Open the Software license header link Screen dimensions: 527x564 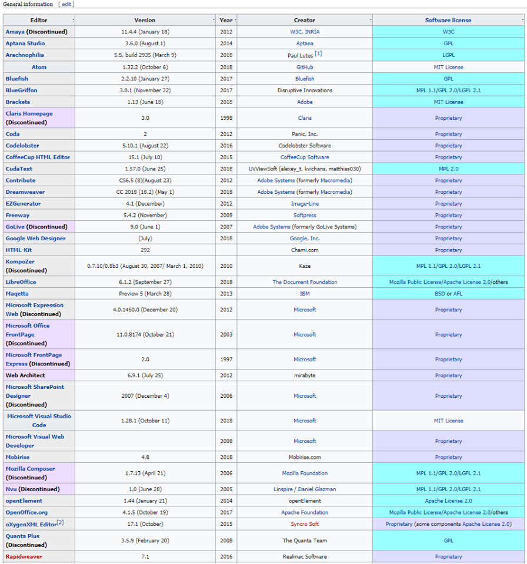pyautogui.click(x=448, y=20)
